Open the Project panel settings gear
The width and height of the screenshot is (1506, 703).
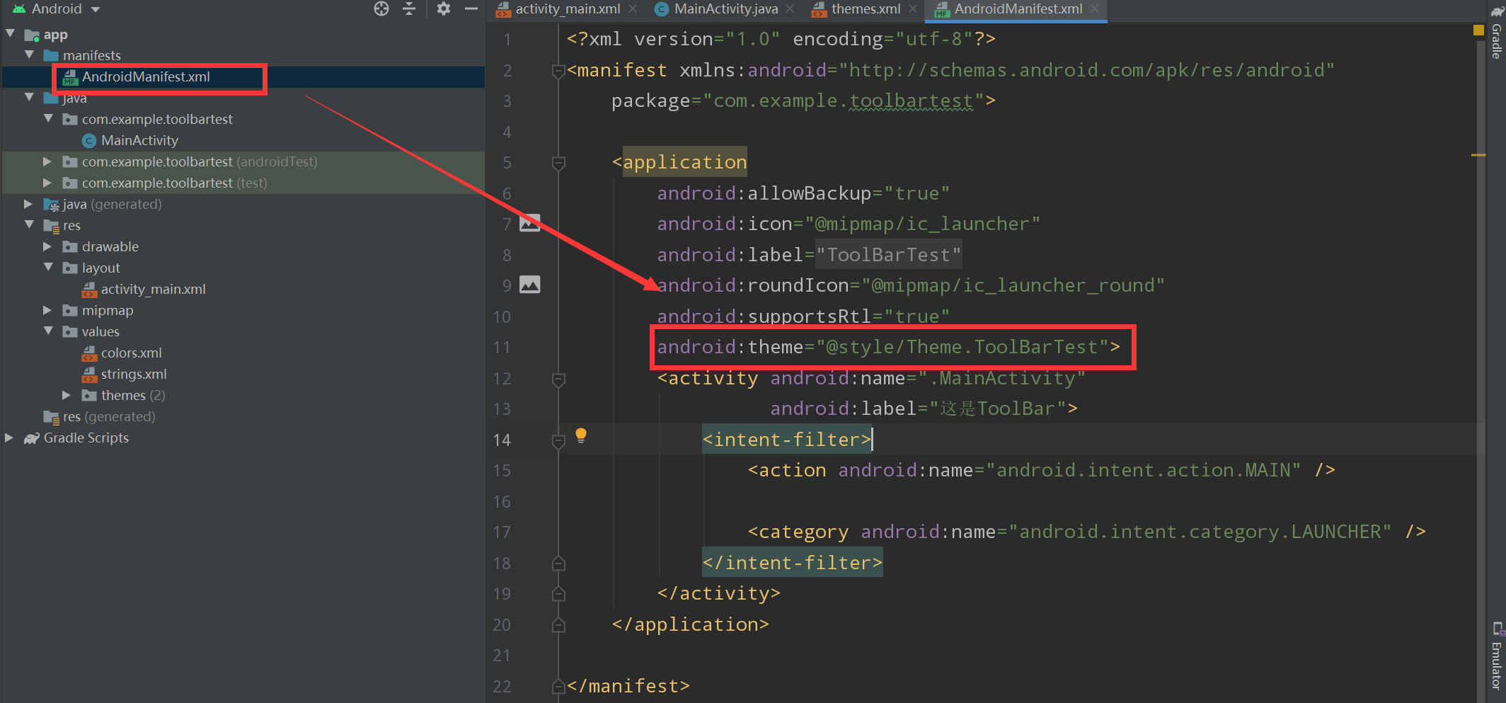coord(443,9)
